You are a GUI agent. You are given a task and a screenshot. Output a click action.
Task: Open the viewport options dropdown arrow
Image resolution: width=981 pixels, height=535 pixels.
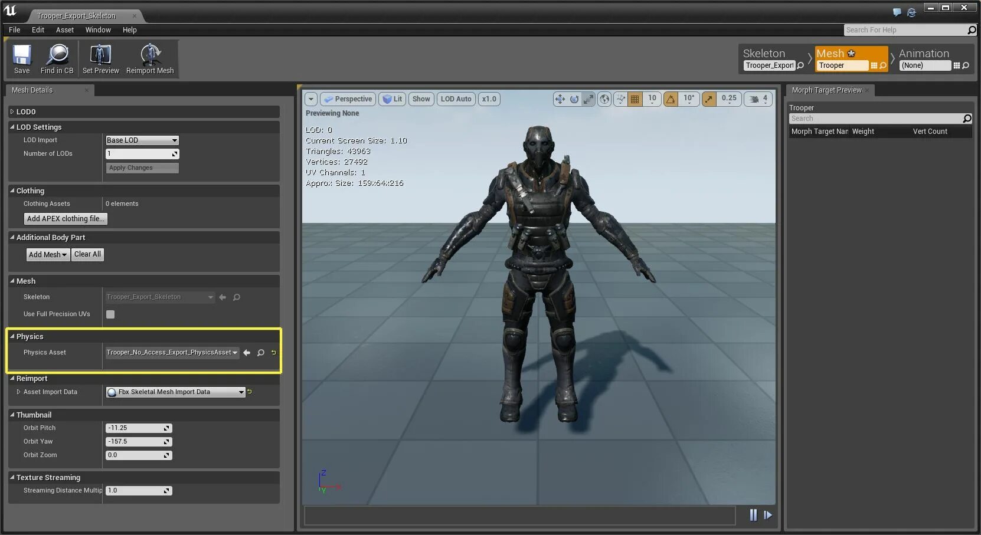click(x=311, y=99)
